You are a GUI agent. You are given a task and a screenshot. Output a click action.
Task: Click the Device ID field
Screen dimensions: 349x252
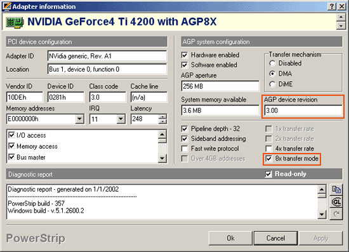coord(66,97)
